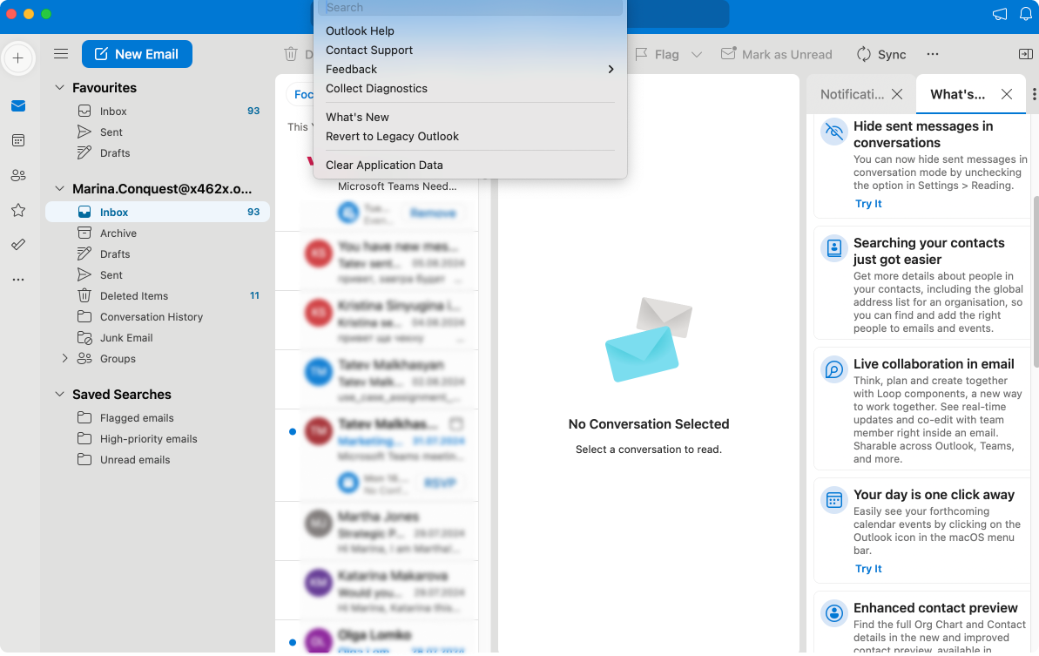Image resolution: width=1039 pixels, height=656 pixels.
Task: Click Searching your contacts card title
Action: tap(929, 251)
